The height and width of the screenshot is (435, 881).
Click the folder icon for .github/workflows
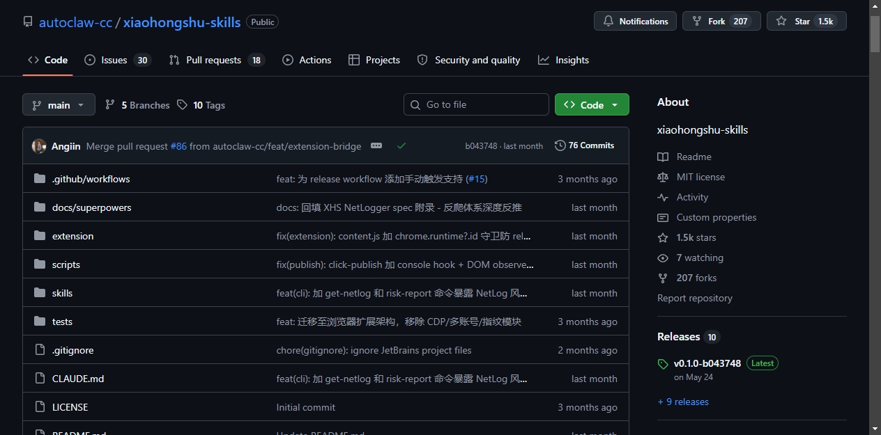pos(40,179)
